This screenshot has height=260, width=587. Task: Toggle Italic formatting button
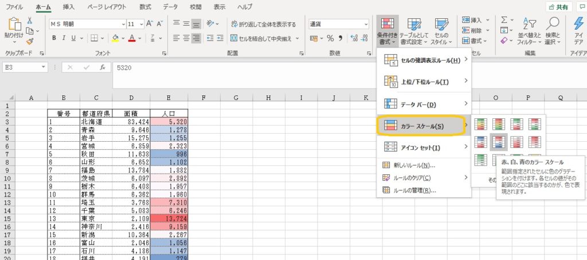pos(65,38)
